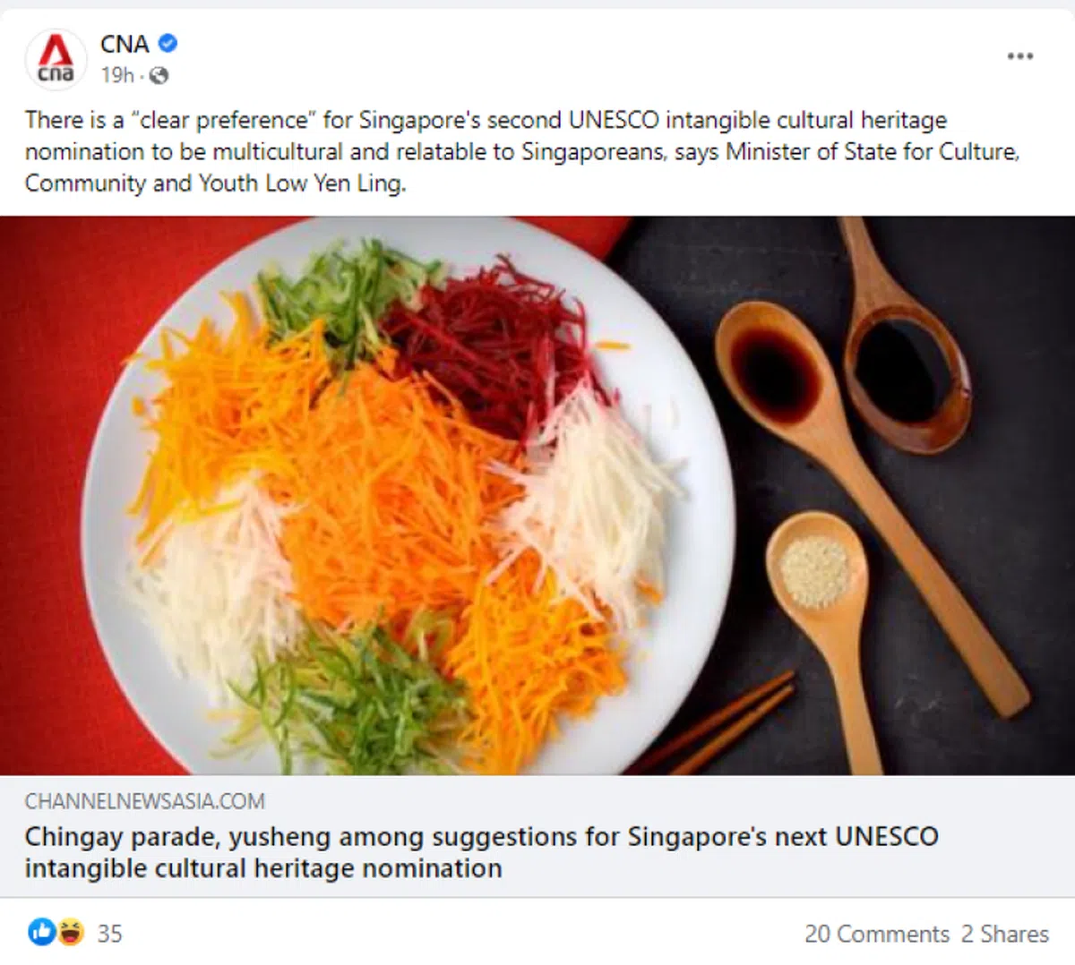The width and height of the screenshot is (1075, 965).
Task: Click the CNA page name
Action: [125, 43]
